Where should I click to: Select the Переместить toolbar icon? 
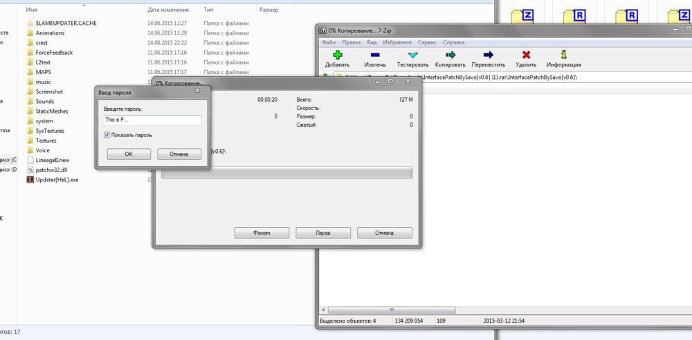488,55
